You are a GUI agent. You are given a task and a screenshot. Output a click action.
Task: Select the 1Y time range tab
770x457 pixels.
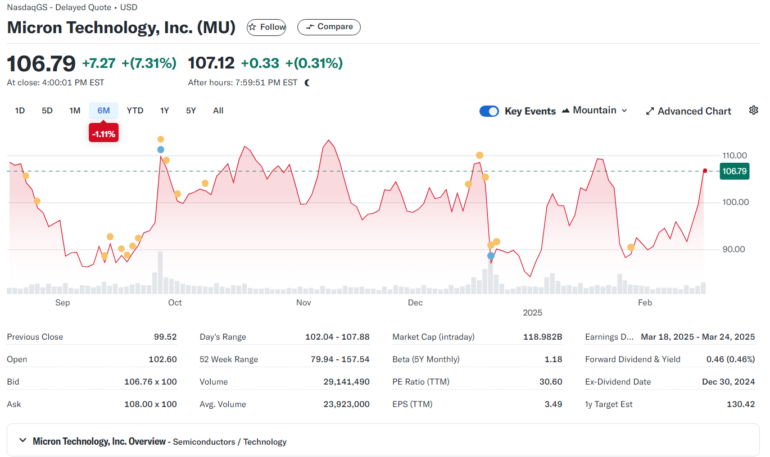pos(164,111)
